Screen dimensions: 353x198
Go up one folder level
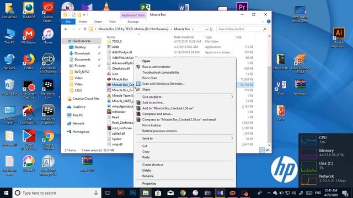tap(85, 29)
